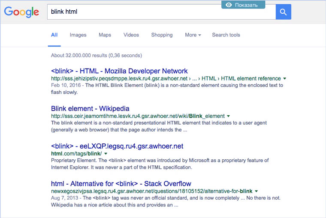Go to the Shopping tab
The height and width of the screenshot is (218, 326).
pos(162,35)
